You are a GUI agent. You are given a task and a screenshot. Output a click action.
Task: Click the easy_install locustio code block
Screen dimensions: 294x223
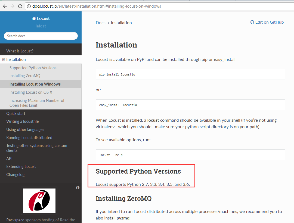point(190,105)
